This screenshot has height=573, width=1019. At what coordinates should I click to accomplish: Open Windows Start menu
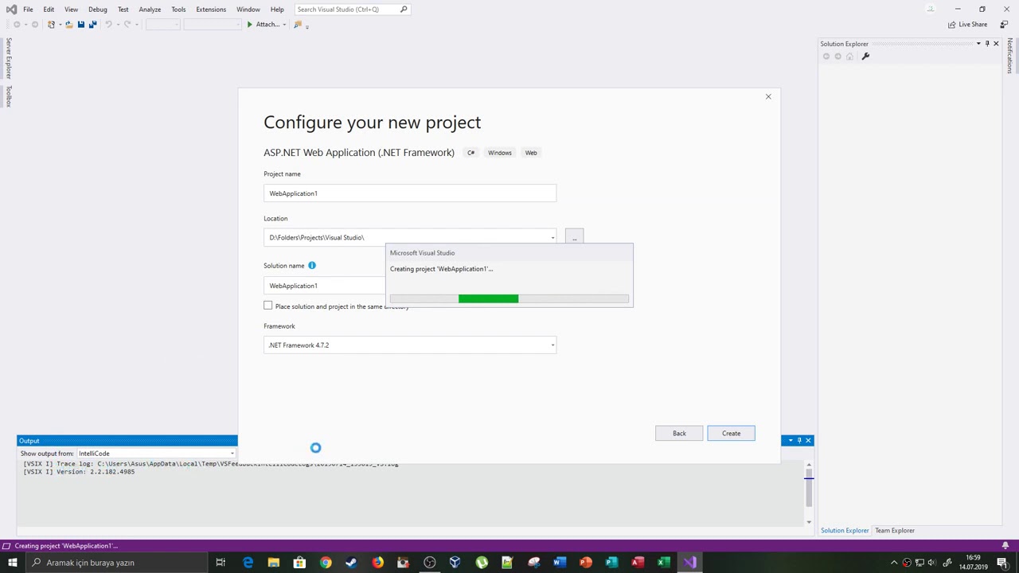pyautogui.click(x=12, y=563)
